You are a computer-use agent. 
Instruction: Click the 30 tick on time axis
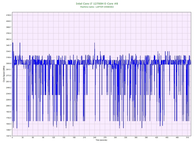coord(23,137)
